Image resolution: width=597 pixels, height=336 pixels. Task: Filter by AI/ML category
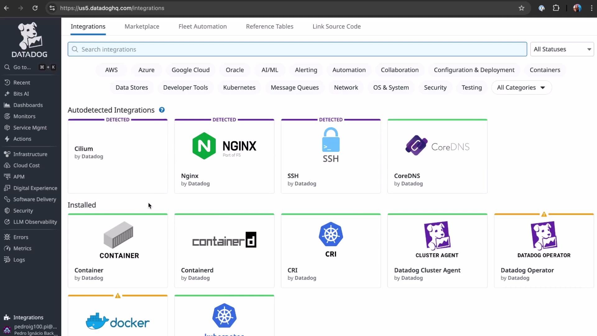270,70
